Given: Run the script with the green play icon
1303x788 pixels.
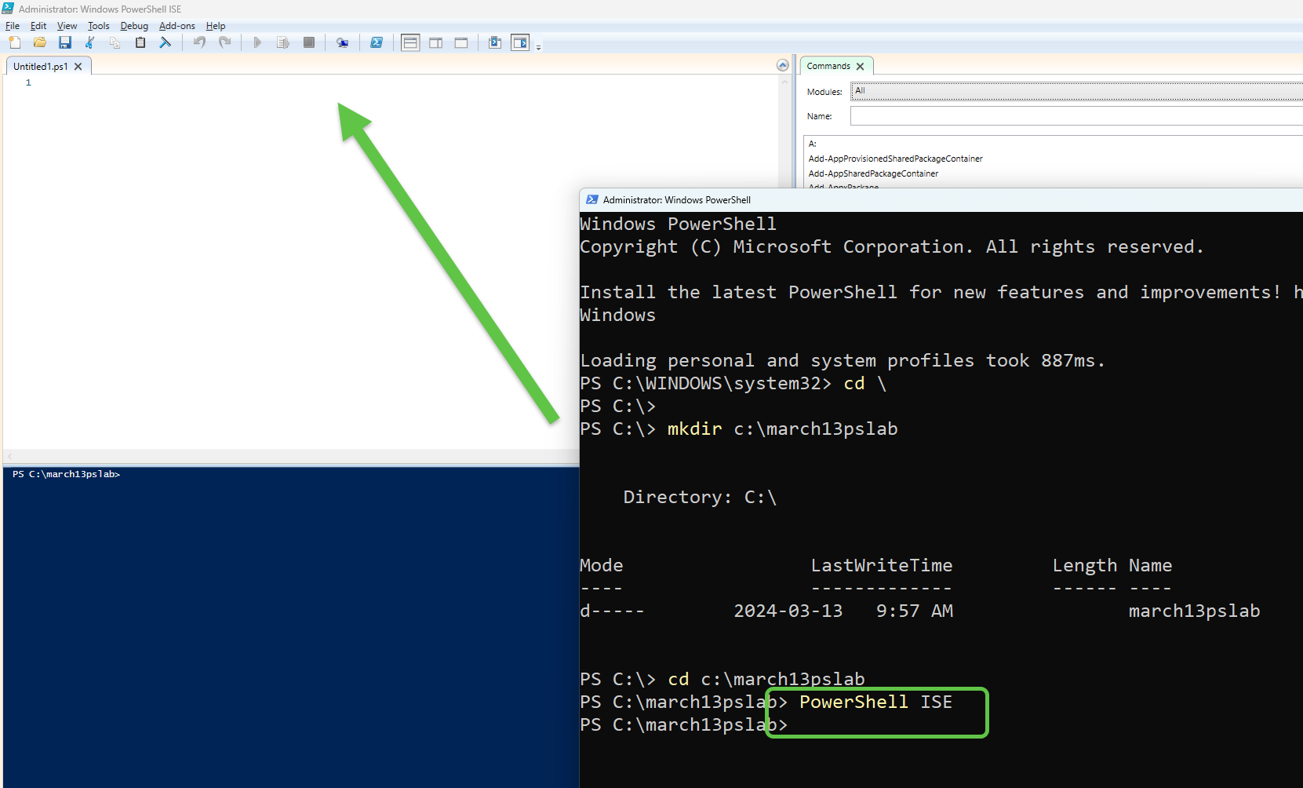Looking at the screenshot, I should (257, 42).
